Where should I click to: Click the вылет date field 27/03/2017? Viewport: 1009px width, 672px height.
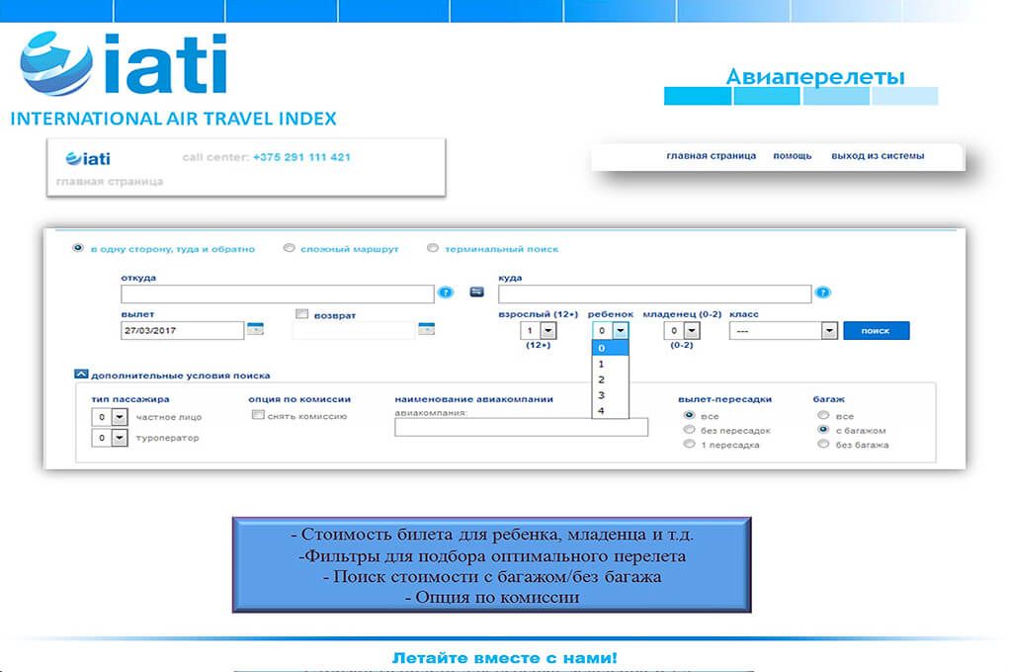coord(182,330)
